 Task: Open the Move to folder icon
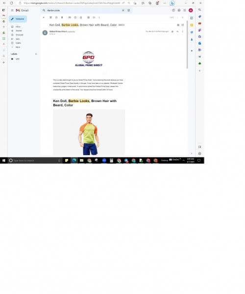click(x=89, y=18)
